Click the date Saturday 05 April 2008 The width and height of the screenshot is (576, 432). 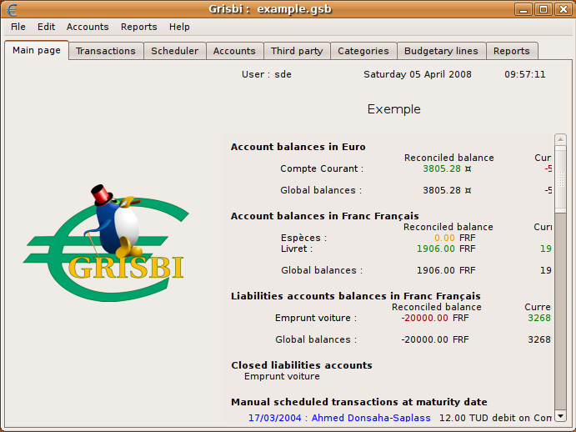click(418, 74)
